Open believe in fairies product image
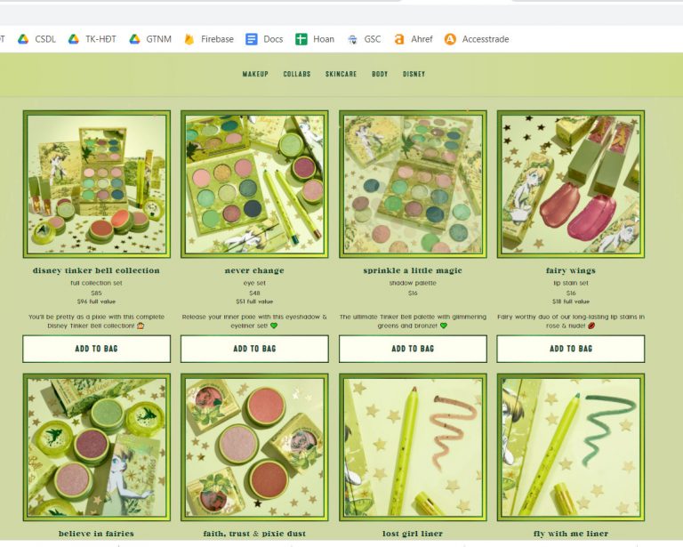Image resolution: width=683 pixels, height=547 pixels. click(97, 447)
